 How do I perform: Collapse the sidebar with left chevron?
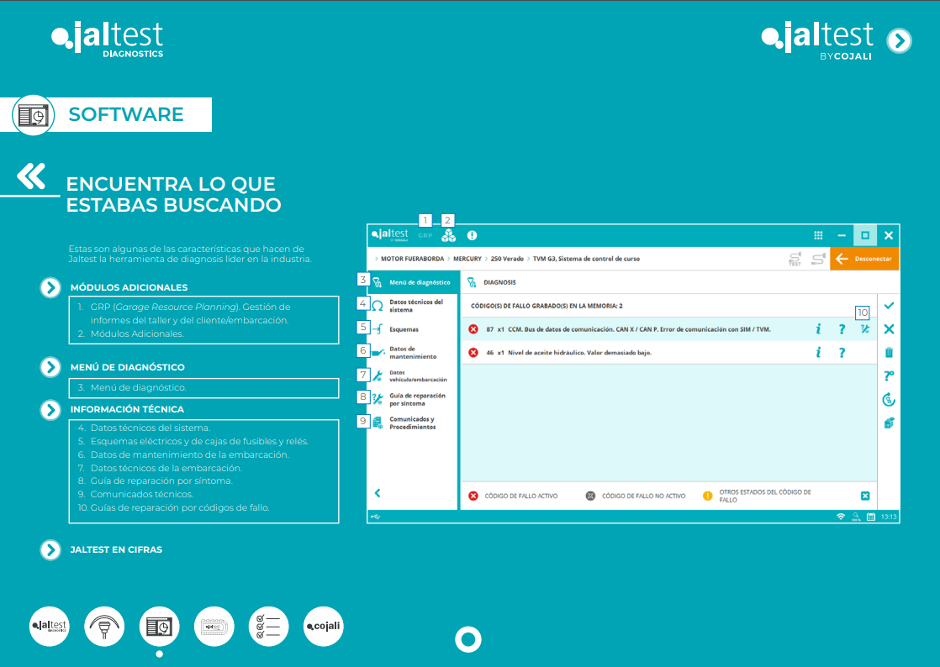(377, 493)
